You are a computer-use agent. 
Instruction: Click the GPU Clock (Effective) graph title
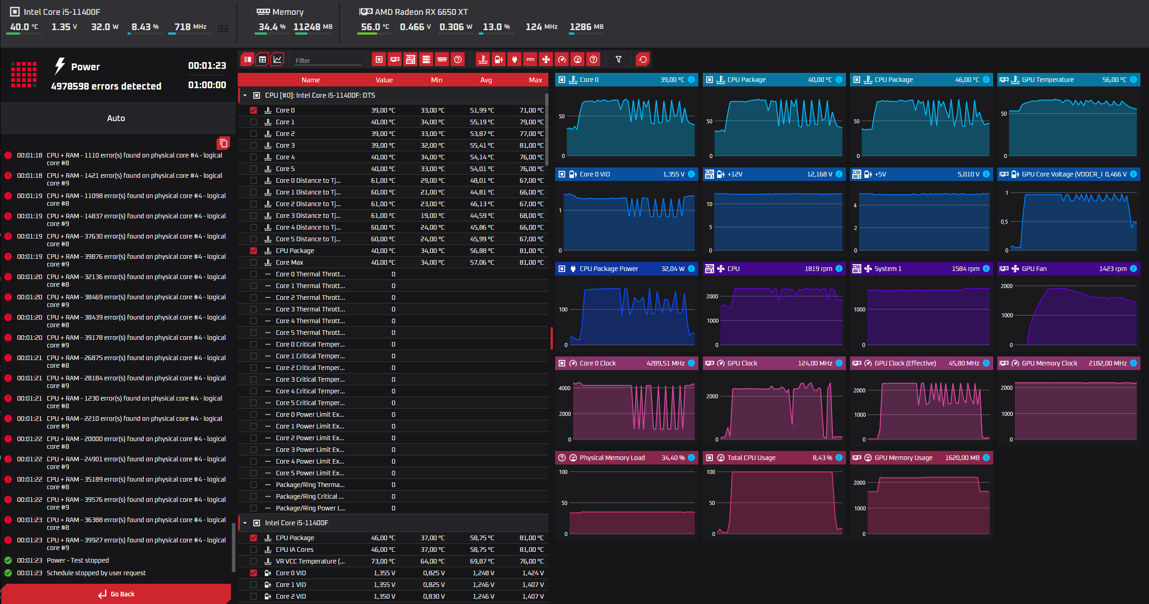905,363
